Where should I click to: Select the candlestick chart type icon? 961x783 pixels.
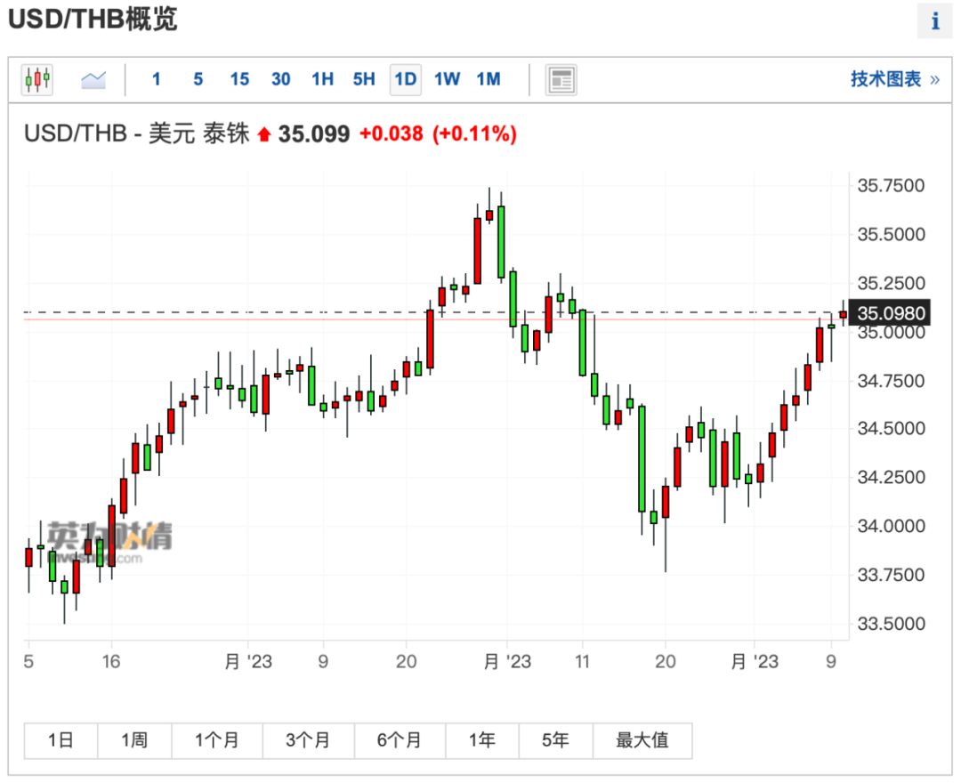(x=37, y=79)
